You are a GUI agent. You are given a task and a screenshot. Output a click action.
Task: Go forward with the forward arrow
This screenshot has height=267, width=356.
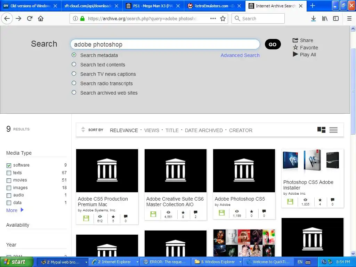(19, 18)
